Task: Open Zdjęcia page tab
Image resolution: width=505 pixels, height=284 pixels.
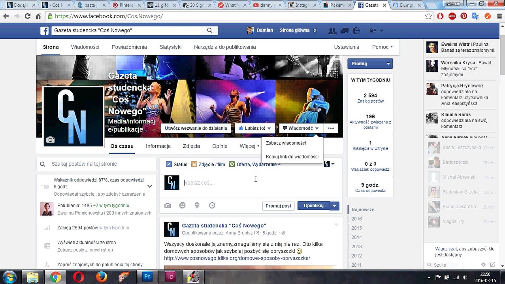Action: (191, 146)
